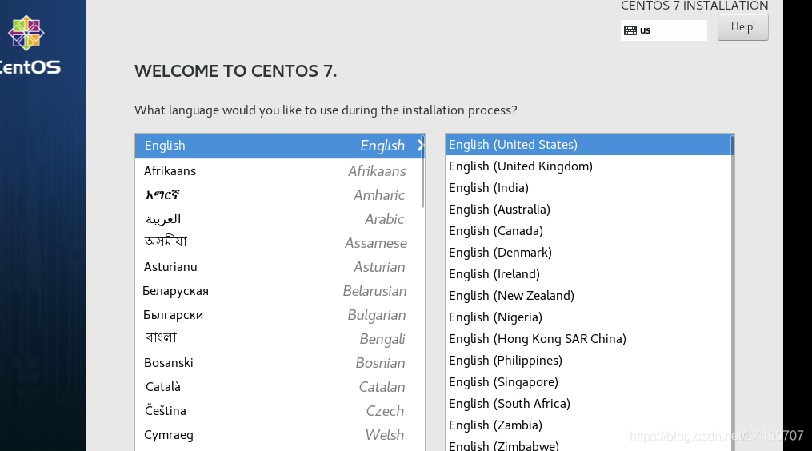This screenshot has height=451, width=812.
Task: Open the Help! button
Action: tap(742, 27)
